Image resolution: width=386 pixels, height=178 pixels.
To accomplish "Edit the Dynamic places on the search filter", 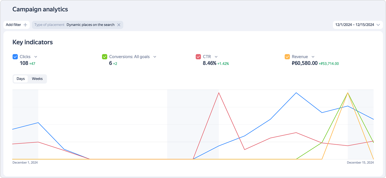I will point(91,25).
